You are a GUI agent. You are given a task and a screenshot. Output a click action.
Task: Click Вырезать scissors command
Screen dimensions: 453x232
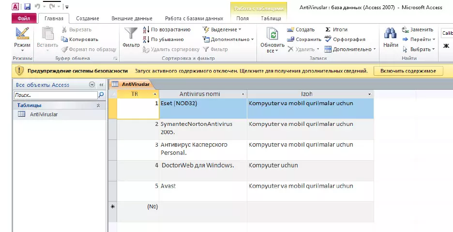tap(76, 29)
